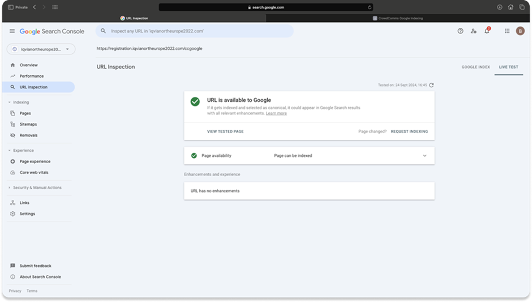This screenshot has height=302, width=532.
Task: Click the Inspect any URL search field
Action: point(194,31)
